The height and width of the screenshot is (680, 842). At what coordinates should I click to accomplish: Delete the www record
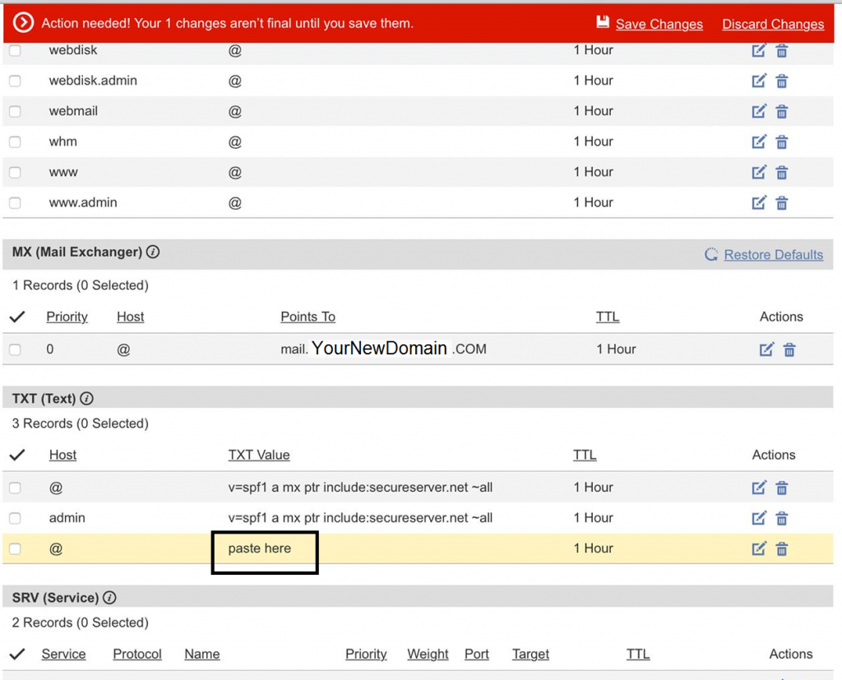(x=782, y=173)
